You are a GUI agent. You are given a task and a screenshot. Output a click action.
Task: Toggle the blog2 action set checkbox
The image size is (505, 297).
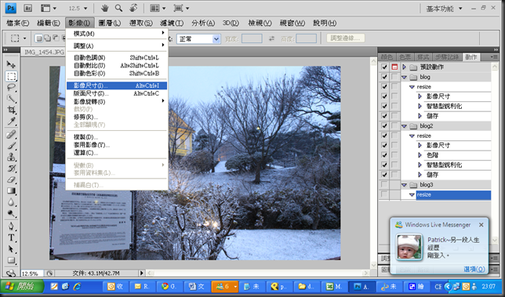coord(384,126)
